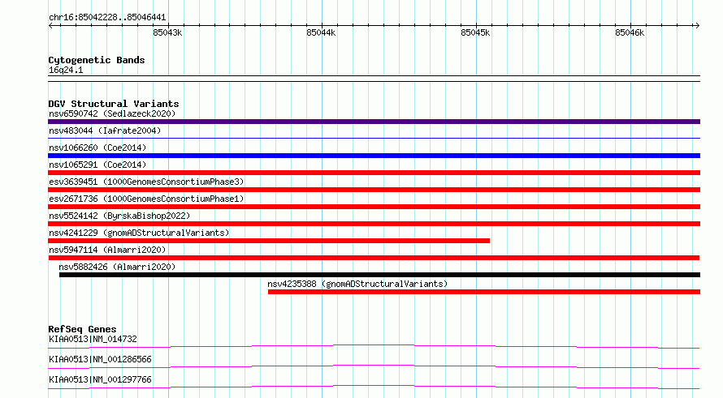Select the red nsv5947114 variant bar

[x=374, y=258]
